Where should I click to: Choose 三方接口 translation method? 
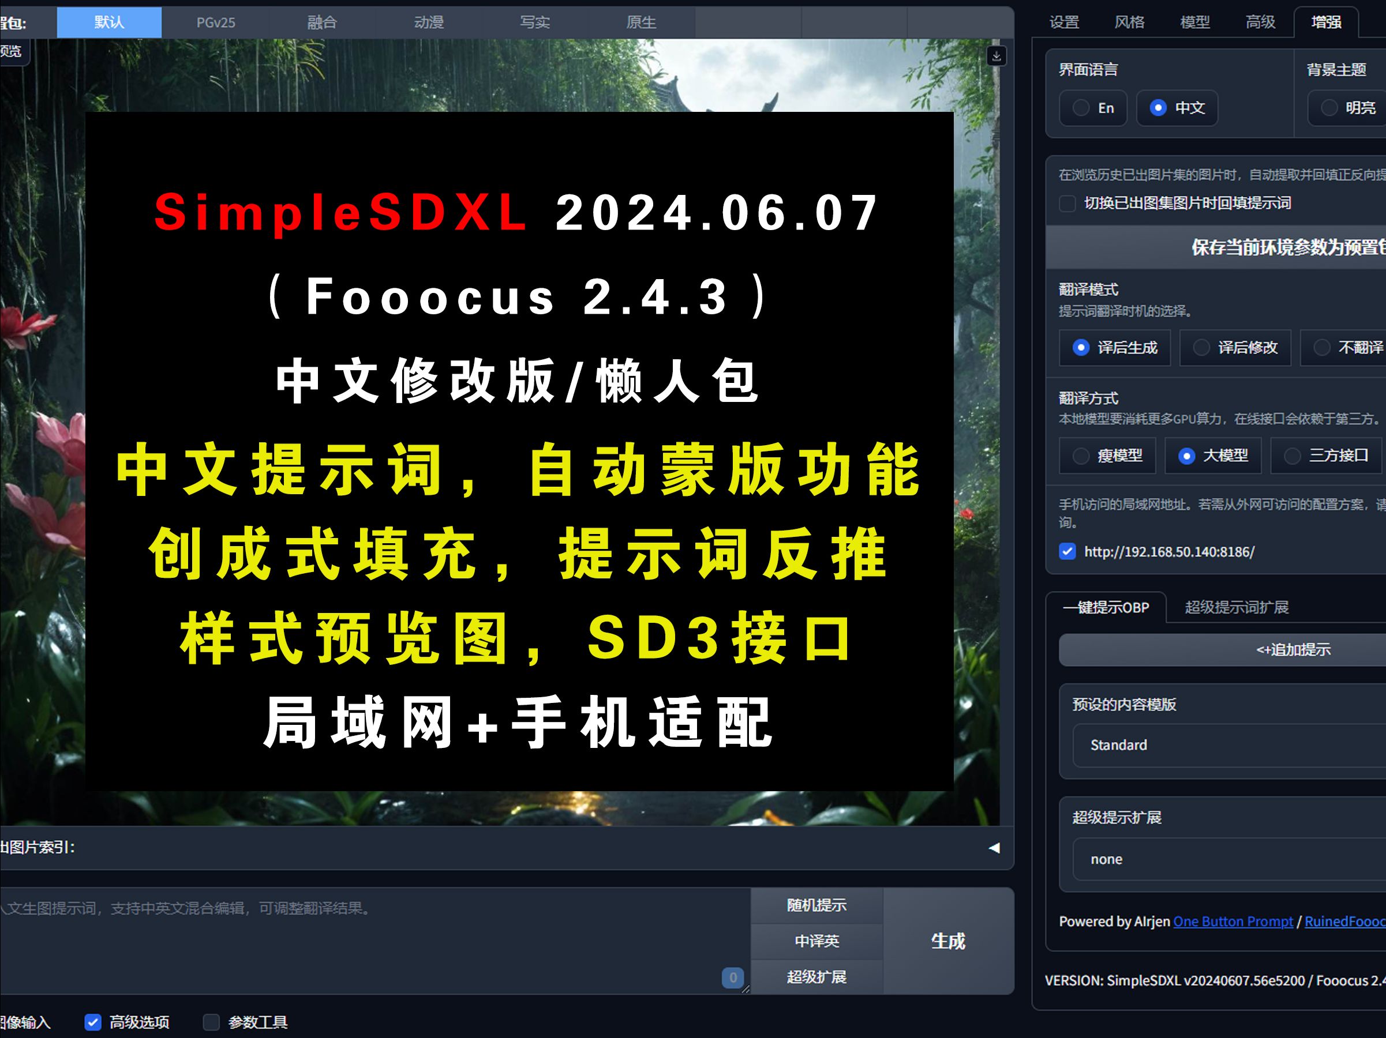pos(1327,456)
